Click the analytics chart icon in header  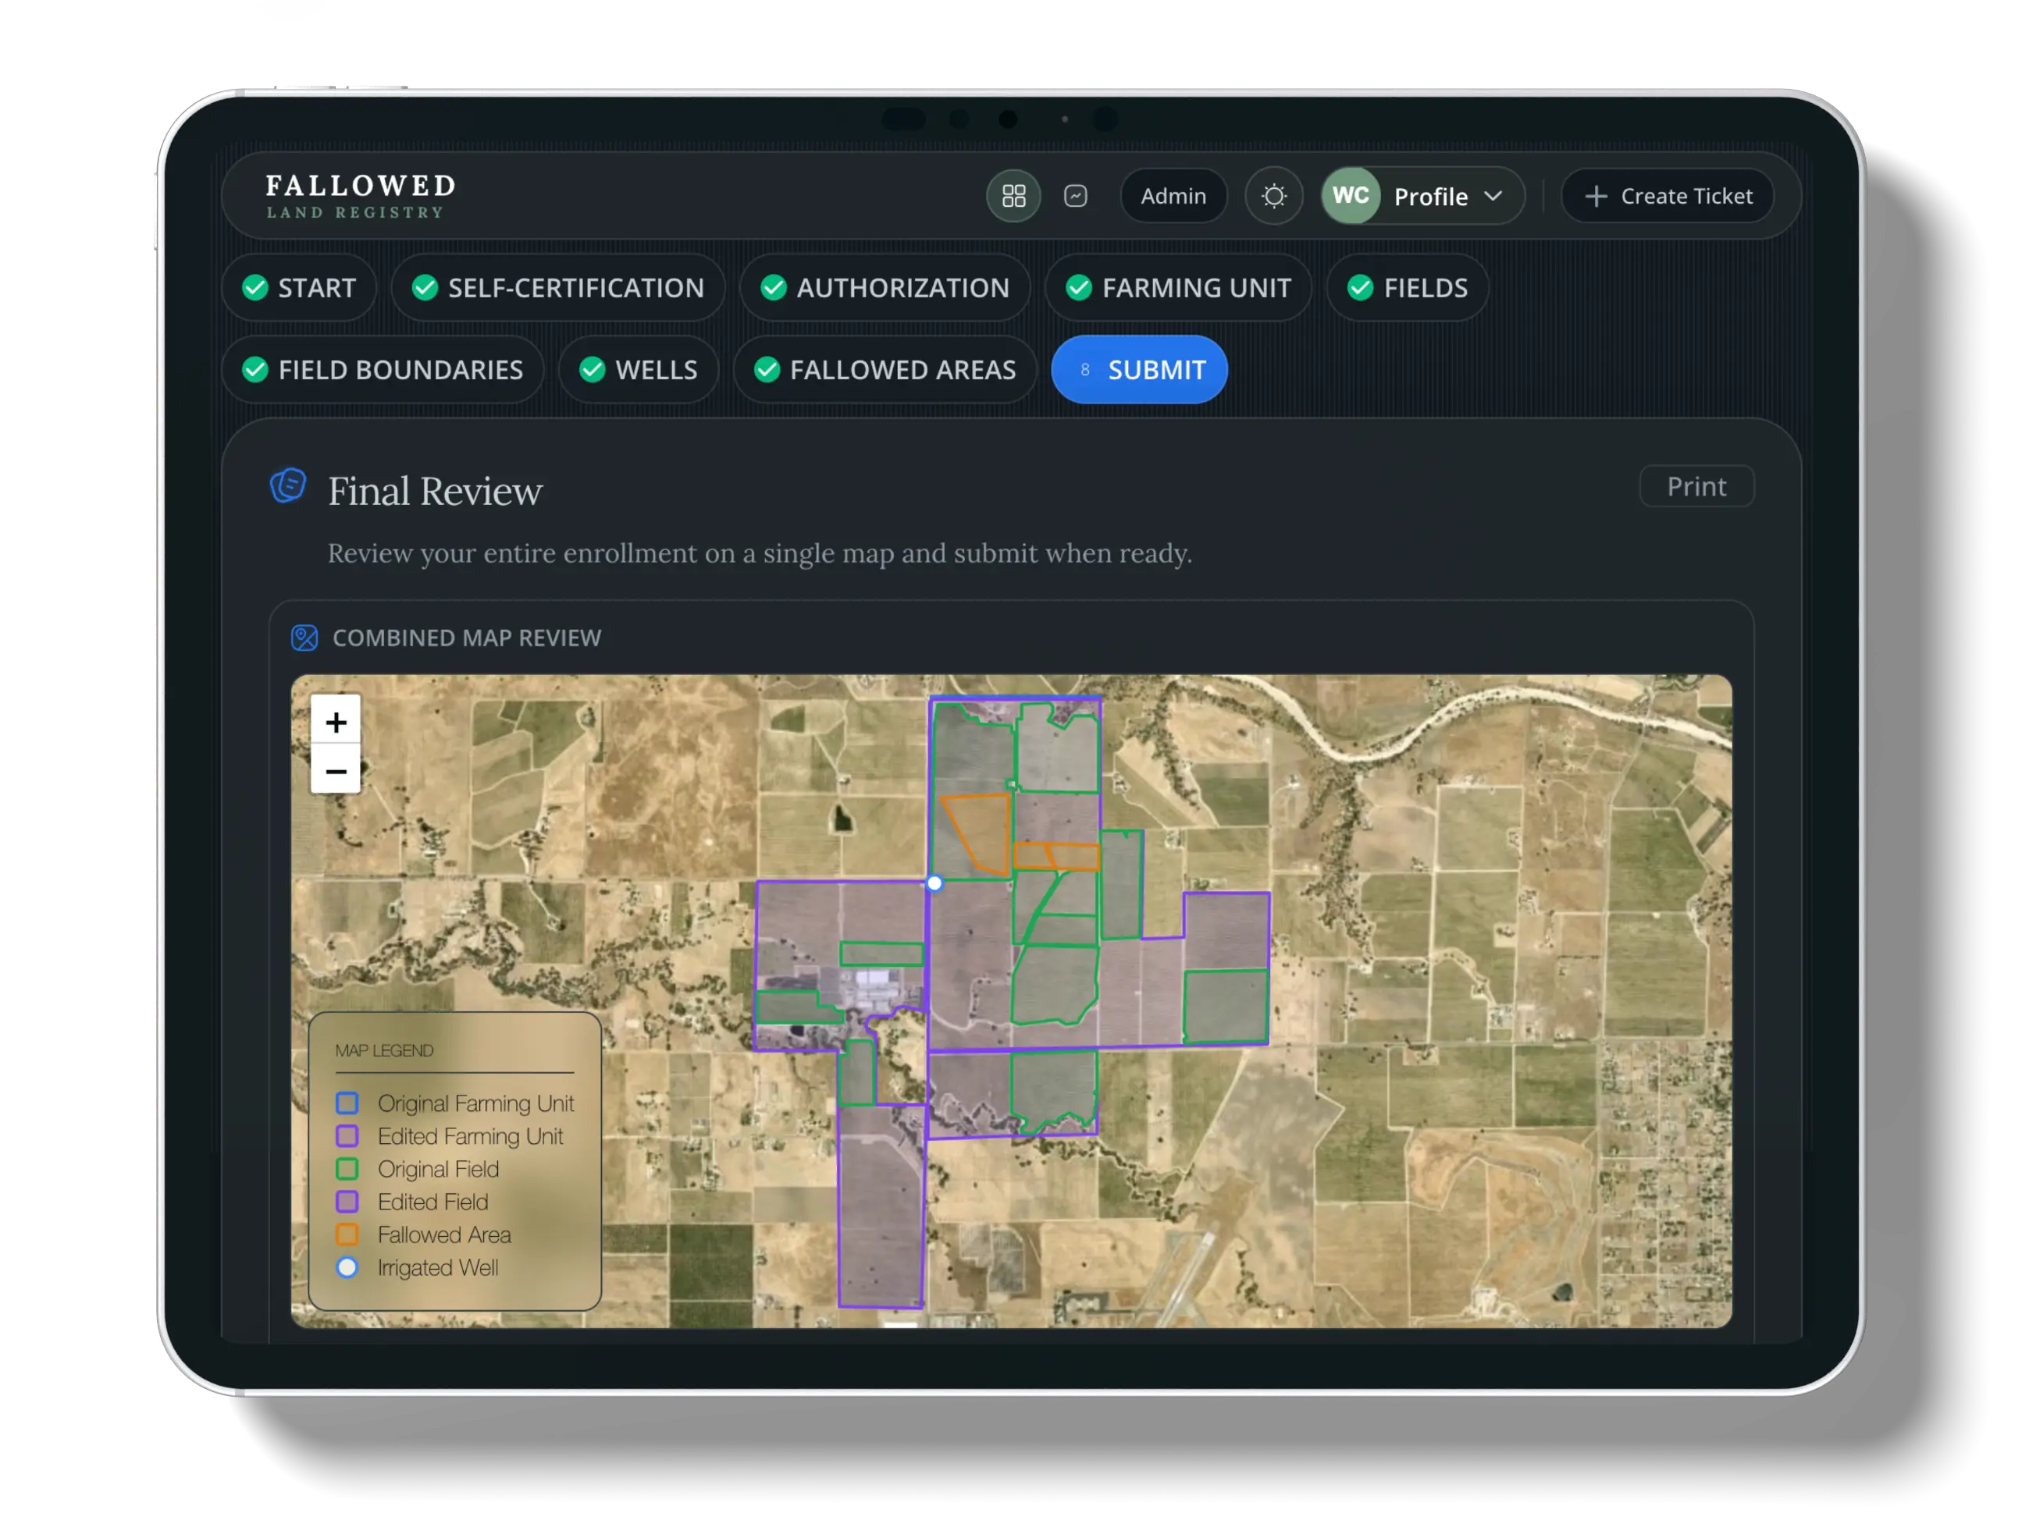pyautogui.click(x=1075, y=196)
